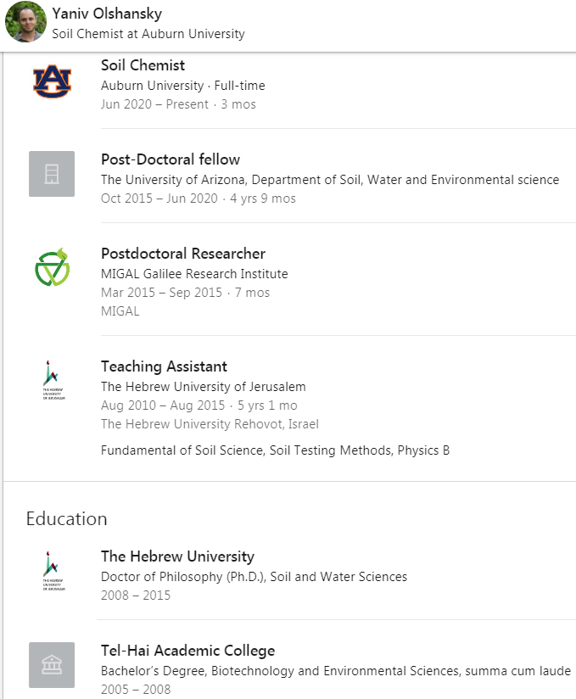Open the MIGAL Galilee Research Institute logo

(52, 268)
